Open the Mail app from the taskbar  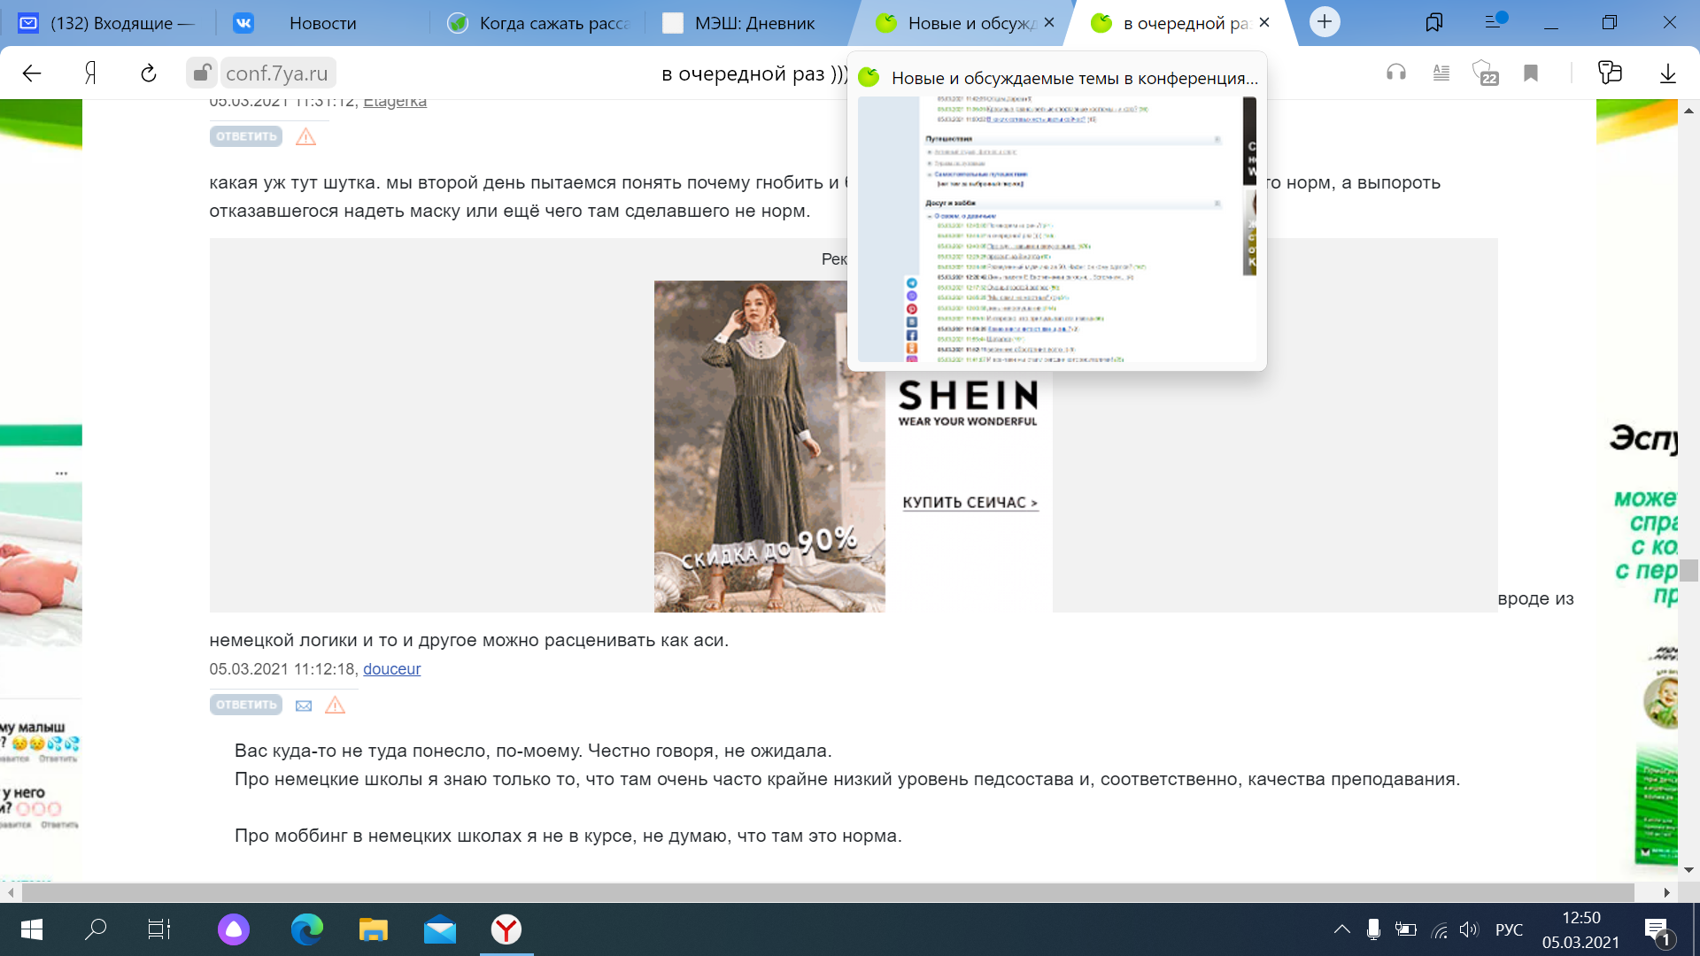tap(439, 929)
